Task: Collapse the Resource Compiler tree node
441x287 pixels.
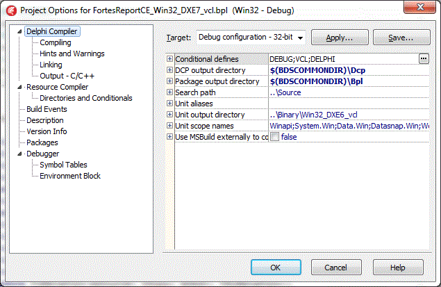Action: pos(19,87)
